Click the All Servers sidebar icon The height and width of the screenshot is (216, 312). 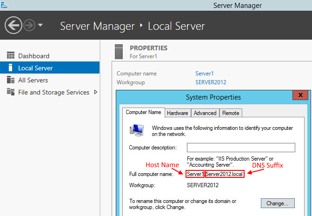coord(11,80)
